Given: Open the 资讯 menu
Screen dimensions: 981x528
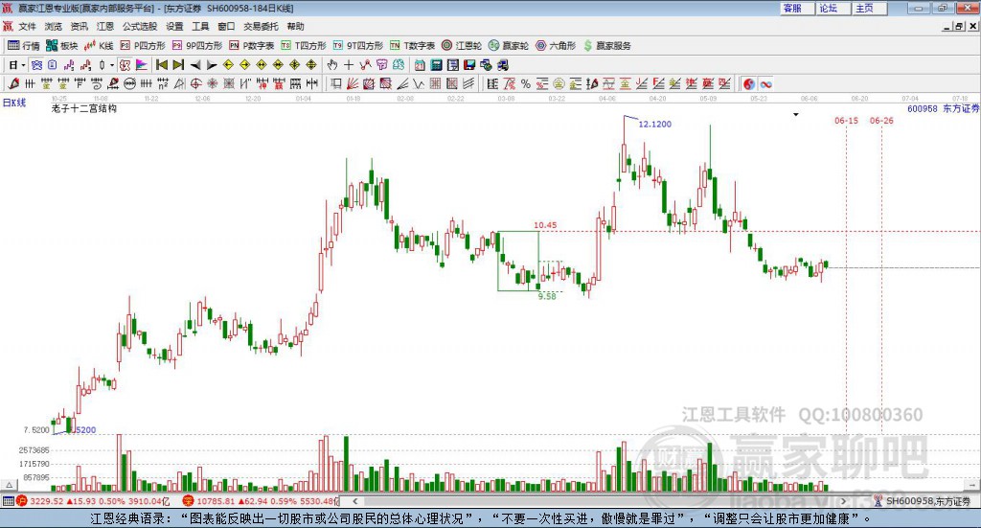Looking at the screenshot, I should pos(79,26).
